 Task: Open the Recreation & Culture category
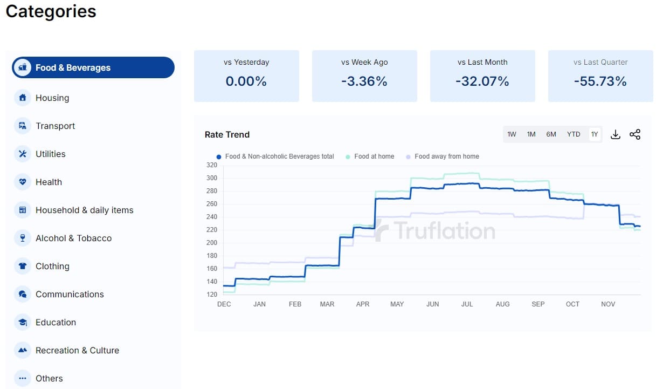pos(77,350)
